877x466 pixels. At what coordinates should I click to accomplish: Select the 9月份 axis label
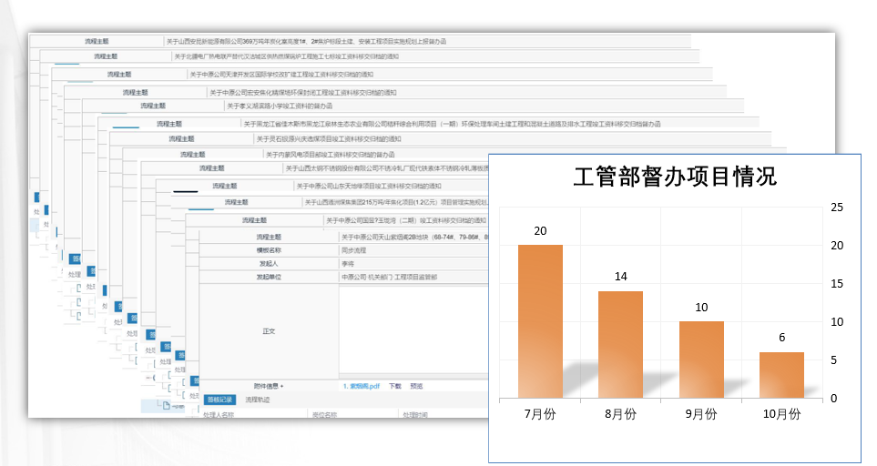point(701,414)
